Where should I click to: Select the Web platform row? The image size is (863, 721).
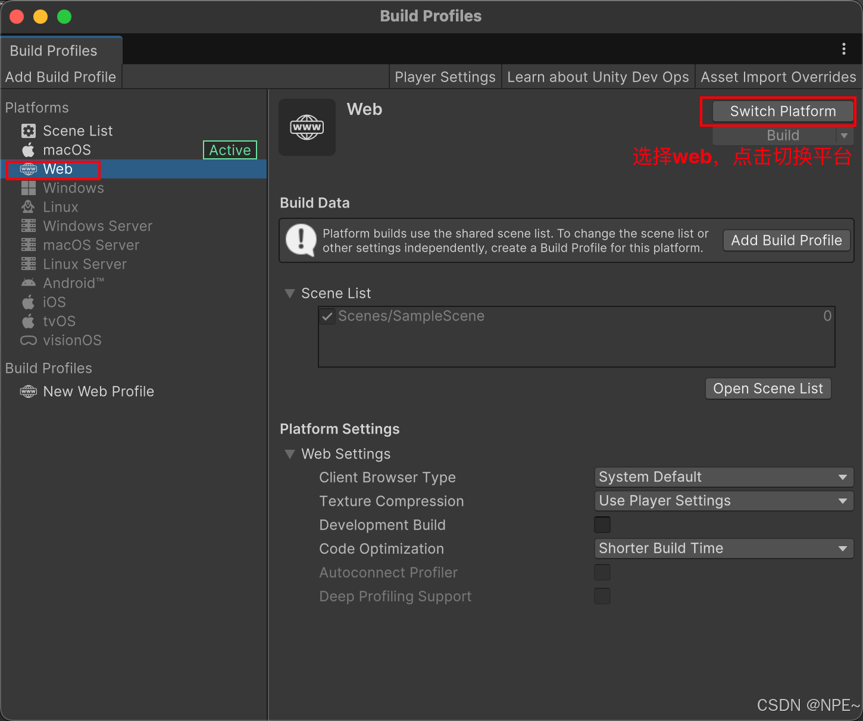[134, 169]
